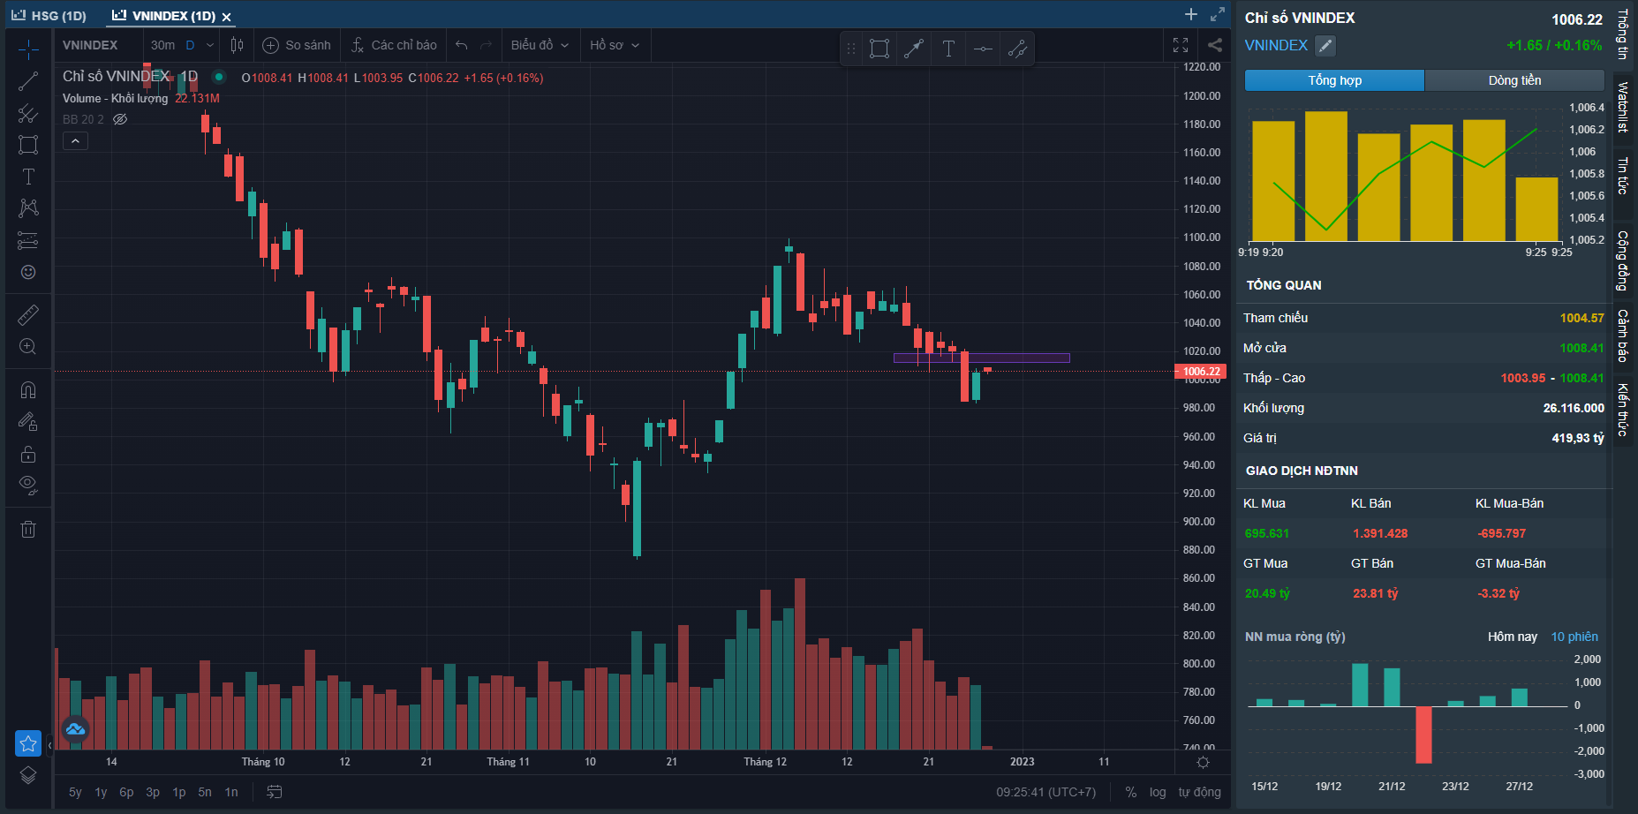Set chart range to 6p
This screenshot has height=814, width=1638.
[x=126, y=792]
